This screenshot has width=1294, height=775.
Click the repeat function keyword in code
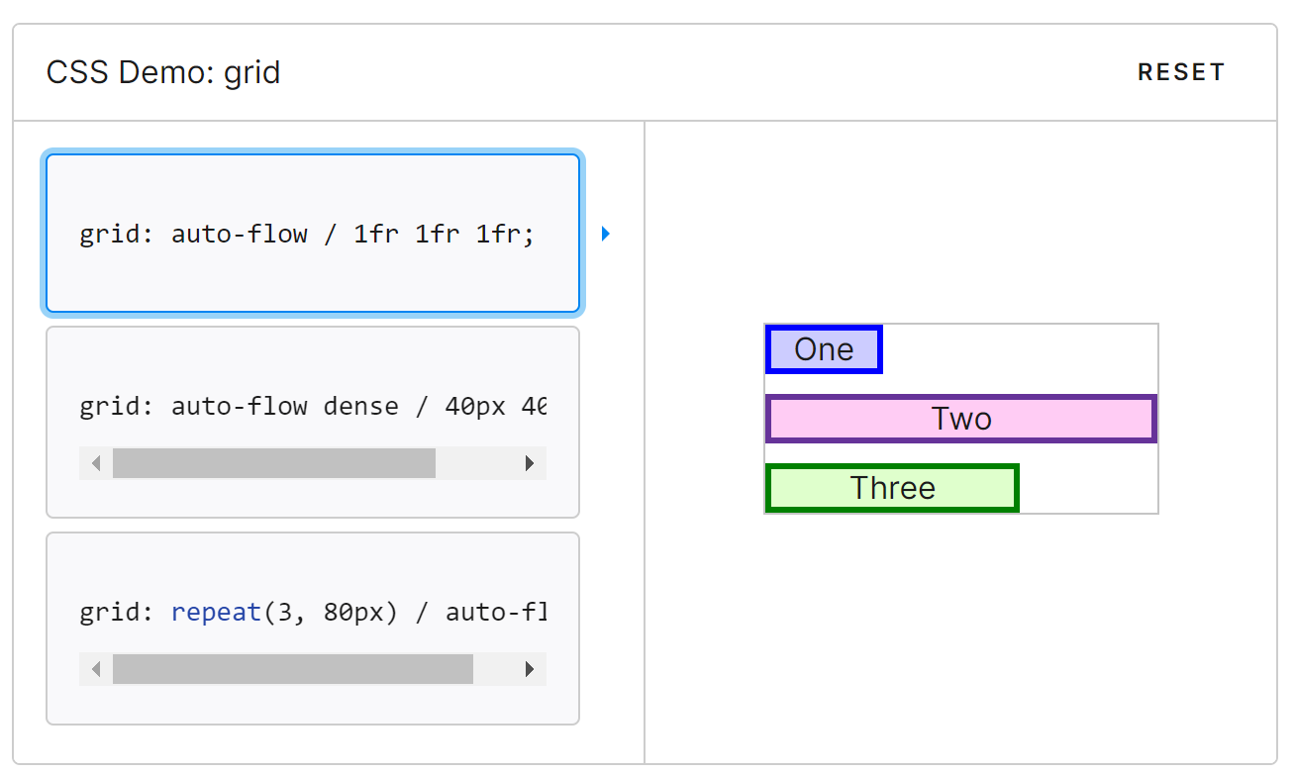point(216,612)
